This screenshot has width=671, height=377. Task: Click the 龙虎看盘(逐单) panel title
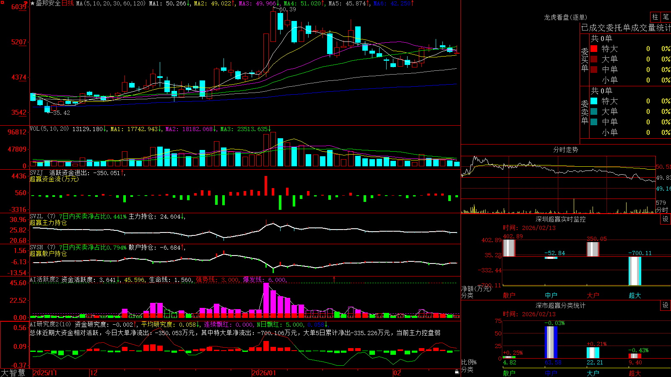(565, 17)
